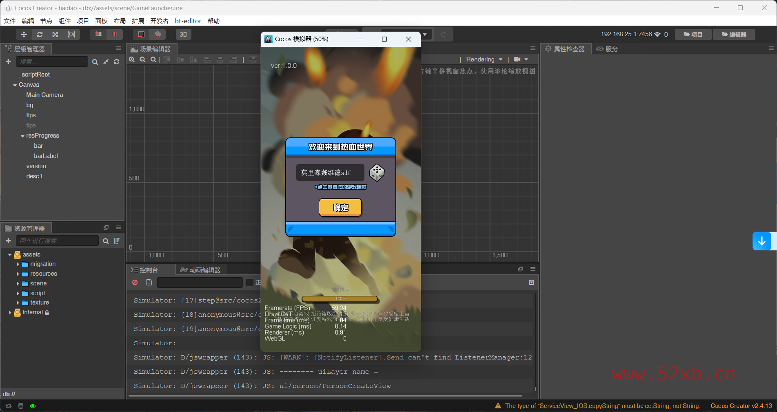The width and height of the screenshot is (777, 412).
Task: Select the move transform tool
Action: point(24,35)
